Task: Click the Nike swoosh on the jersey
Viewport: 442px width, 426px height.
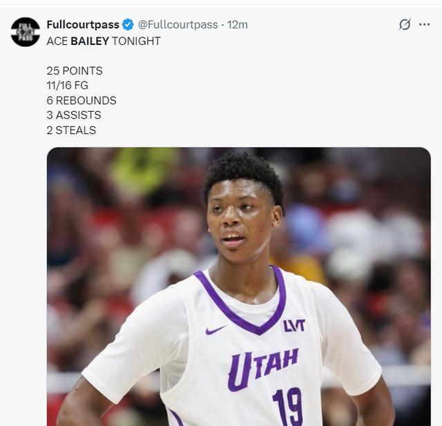Action: pyautogui.click(x=215, y=329)
